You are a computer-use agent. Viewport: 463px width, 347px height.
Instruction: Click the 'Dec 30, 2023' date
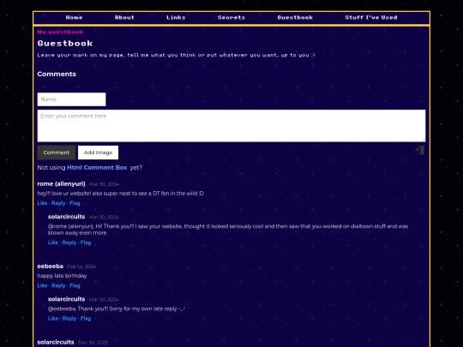(93, 343)
